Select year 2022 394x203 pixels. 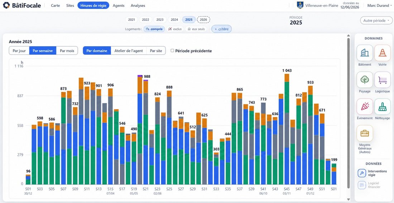(x=145, y=20)
